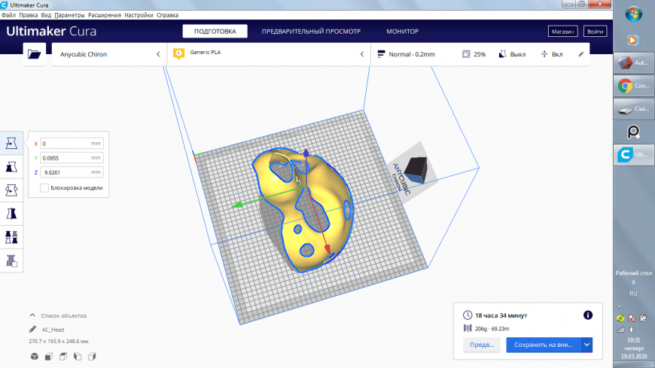This screenshot has height=368, width=655.
Task: Switch to ПОДГОТОВКА stage
Action: coord(215,32)
